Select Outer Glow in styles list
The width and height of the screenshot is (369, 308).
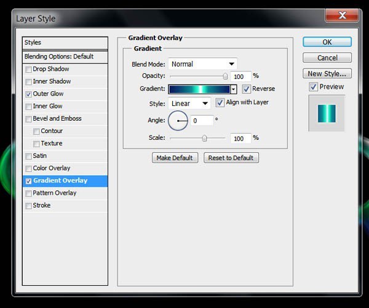tap(48, 94)
